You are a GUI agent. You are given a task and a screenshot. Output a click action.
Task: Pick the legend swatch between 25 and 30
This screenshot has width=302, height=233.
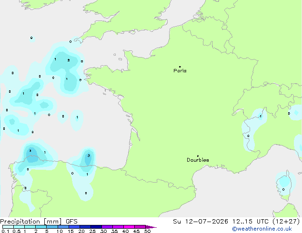tap(96, 227)
